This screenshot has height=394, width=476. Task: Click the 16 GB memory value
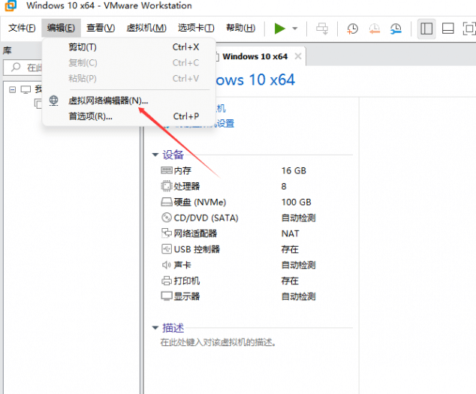click(x=294, y=170)
